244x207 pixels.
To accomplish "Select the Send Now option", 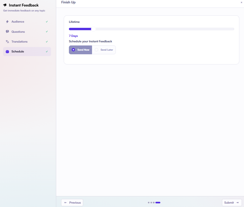I will 80,50.
